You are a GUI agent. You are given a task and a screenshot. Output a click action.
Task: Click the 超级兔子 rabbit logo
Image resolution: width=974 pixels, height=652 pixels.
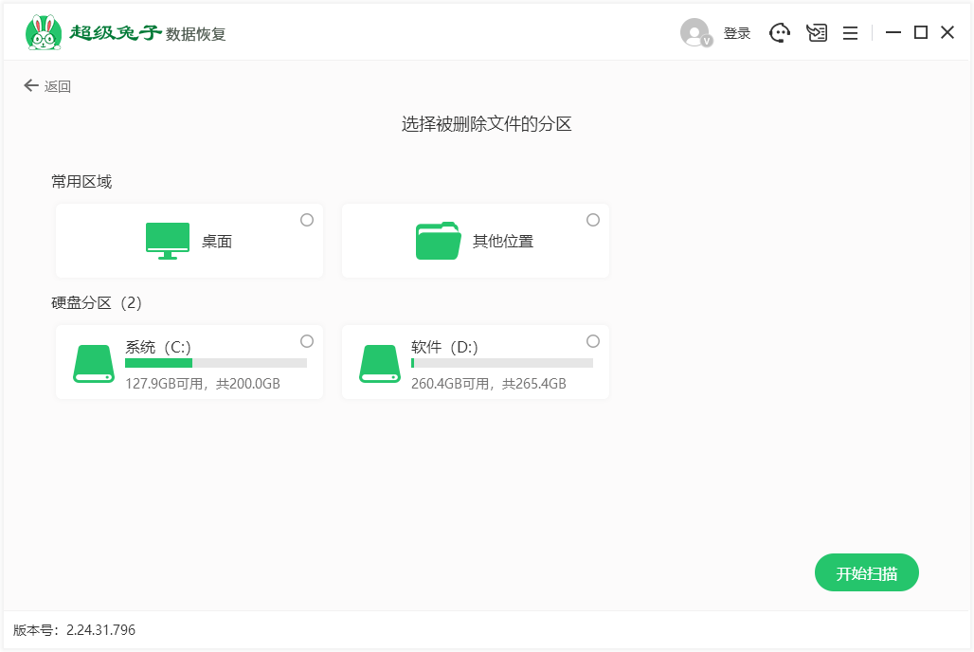(42, 30)
